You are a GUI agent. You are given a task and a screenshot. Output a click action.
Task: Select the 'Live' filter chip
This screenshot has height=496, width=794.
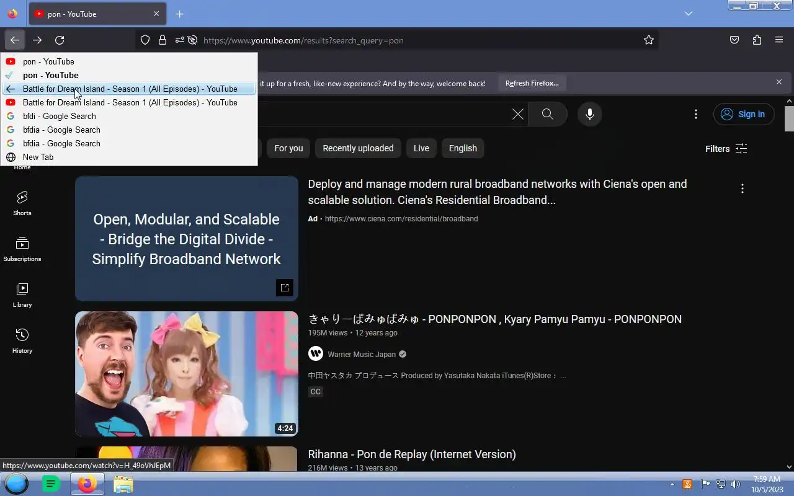(x=421, y=148)
